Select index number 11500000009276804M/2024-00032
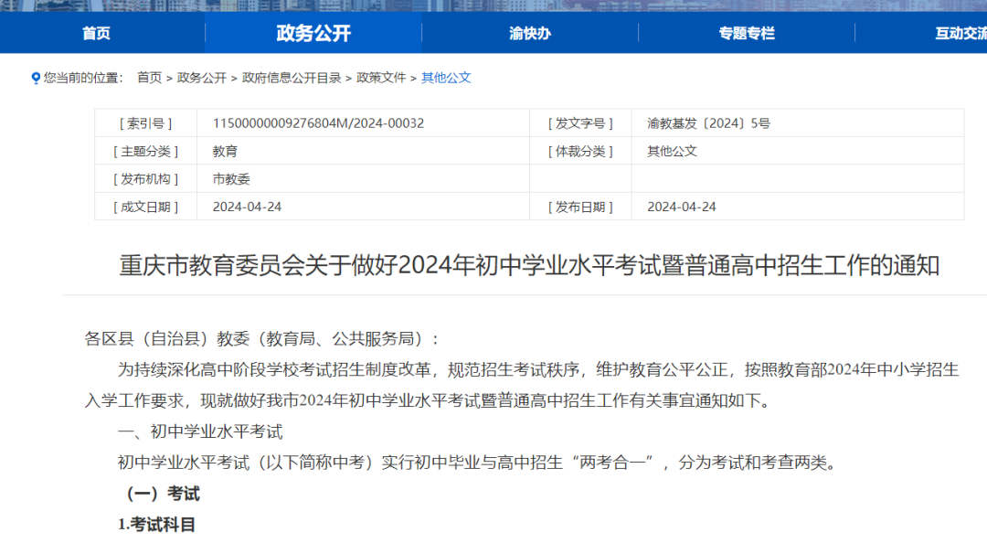The width and height of the screenshot is (987, 543). pos(319,123)
